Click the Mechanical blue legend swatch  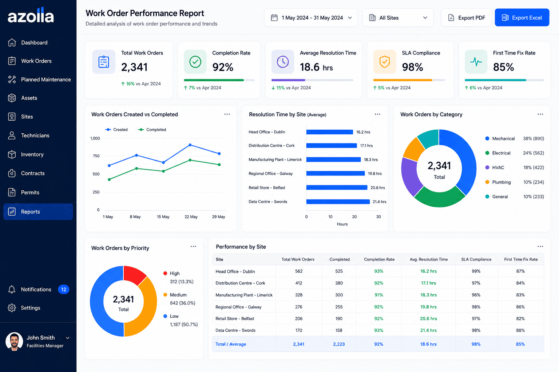tap(487, 138)
